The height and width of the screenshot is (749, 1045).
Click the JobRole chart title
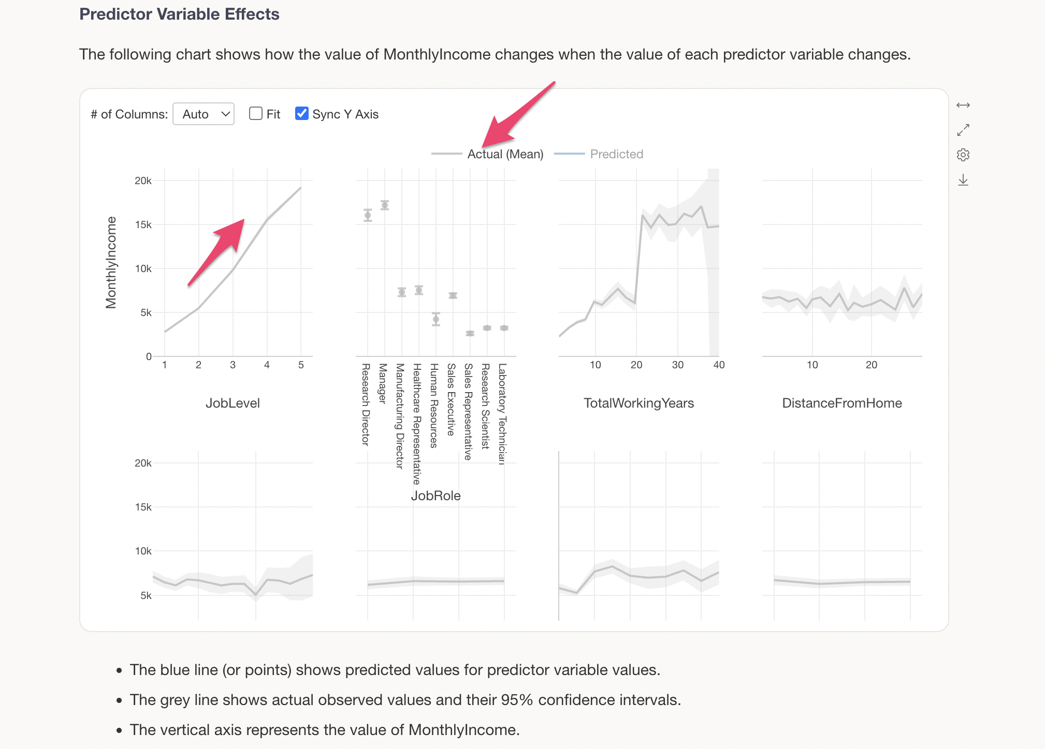pos(436,496)
